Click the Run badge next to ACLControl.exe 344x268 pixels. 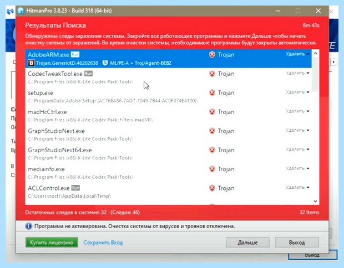[x=75, y=188]
